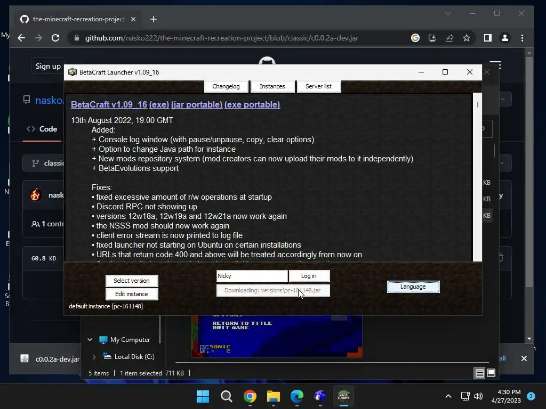Click the Chrome tab search chevron

448,13
